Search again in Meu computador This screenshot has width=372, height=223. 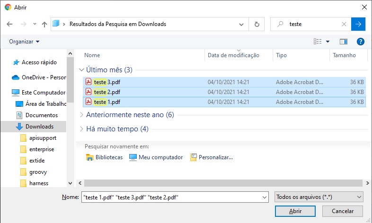[x=156, y=157]
